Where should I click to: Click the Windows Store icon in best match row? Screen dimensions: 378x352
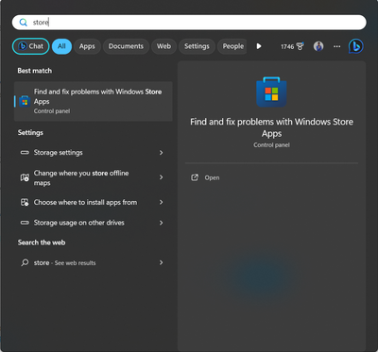click(x=25, y=101)
